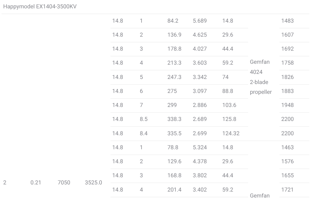Image resolution: width=312 pixels, height=199 pixels.
Task: Click the Gemfan 4024 2-blade propeller cell
Action: 261,77
